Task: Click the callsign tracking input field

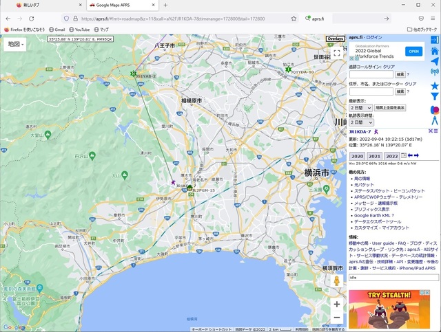Action: click(371, 74)
